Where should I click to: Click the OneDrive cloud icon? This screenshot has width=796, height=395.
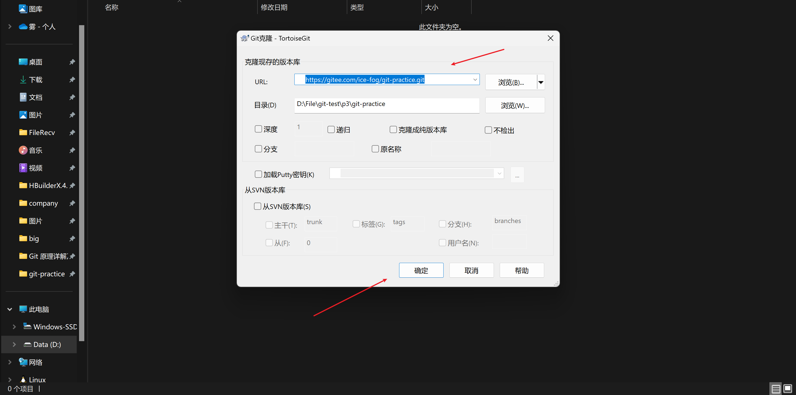[x=23, y=26]
